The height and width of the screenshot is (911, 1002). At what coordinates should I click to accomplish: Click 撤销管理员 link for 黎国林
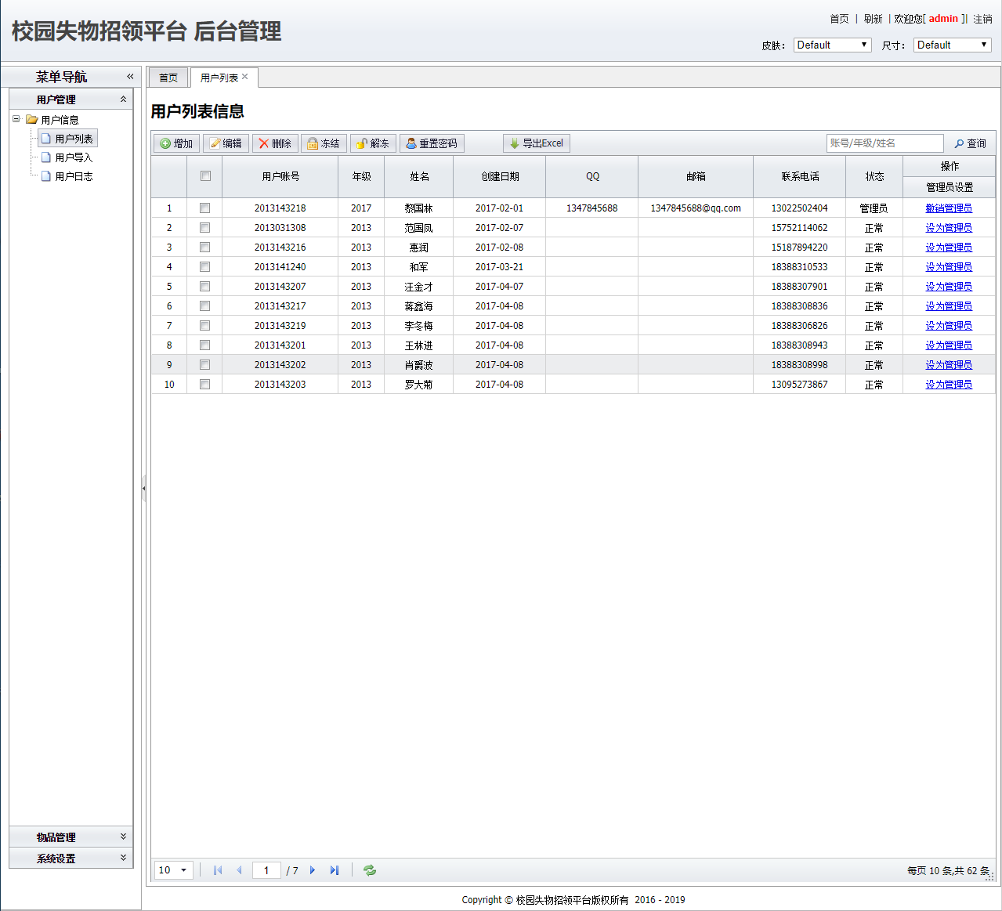pyautogui.click(x=949, y=208)
